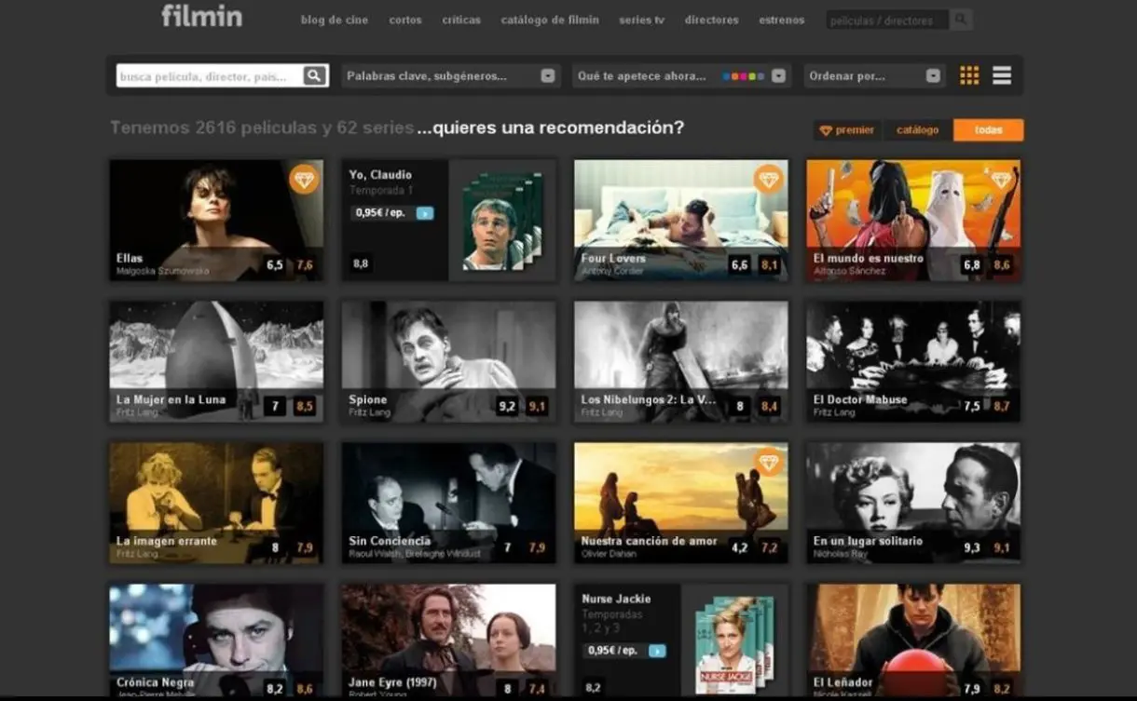
Task: Open directores menu item
Action: coord(711,20)
